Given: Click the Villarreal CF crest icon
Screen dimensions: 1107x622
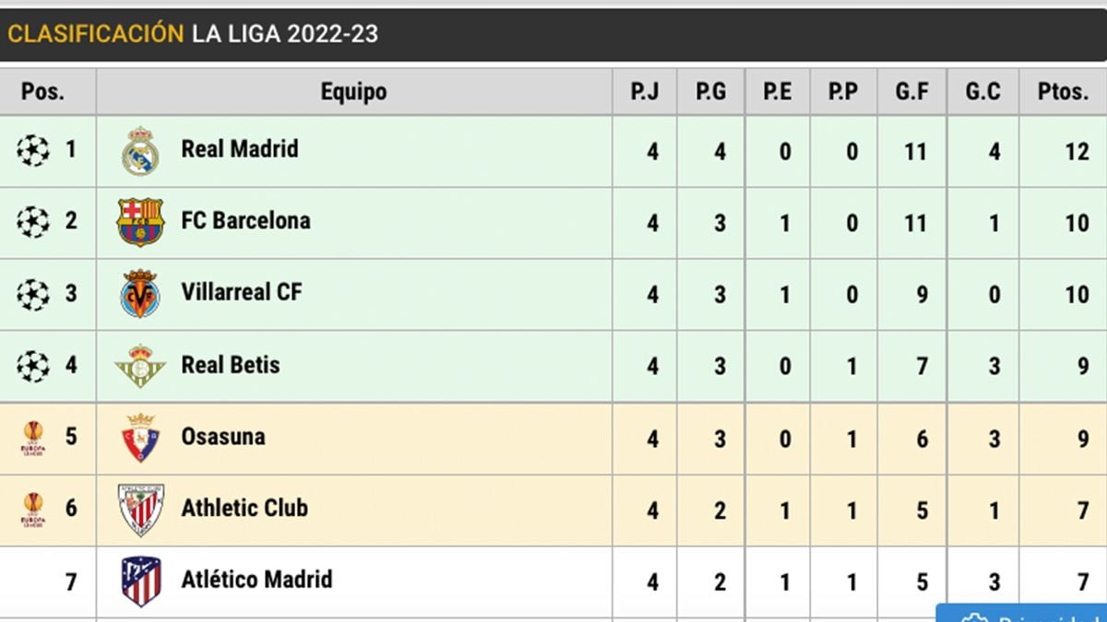Looking at the screenshot, I should tap(140, 294).
